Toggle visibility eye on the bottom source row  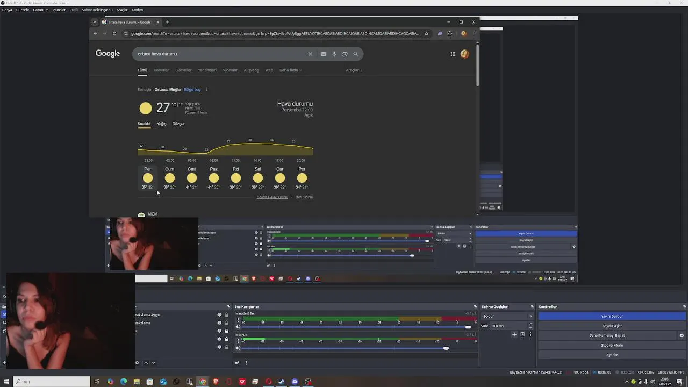[x=219, y=347]
